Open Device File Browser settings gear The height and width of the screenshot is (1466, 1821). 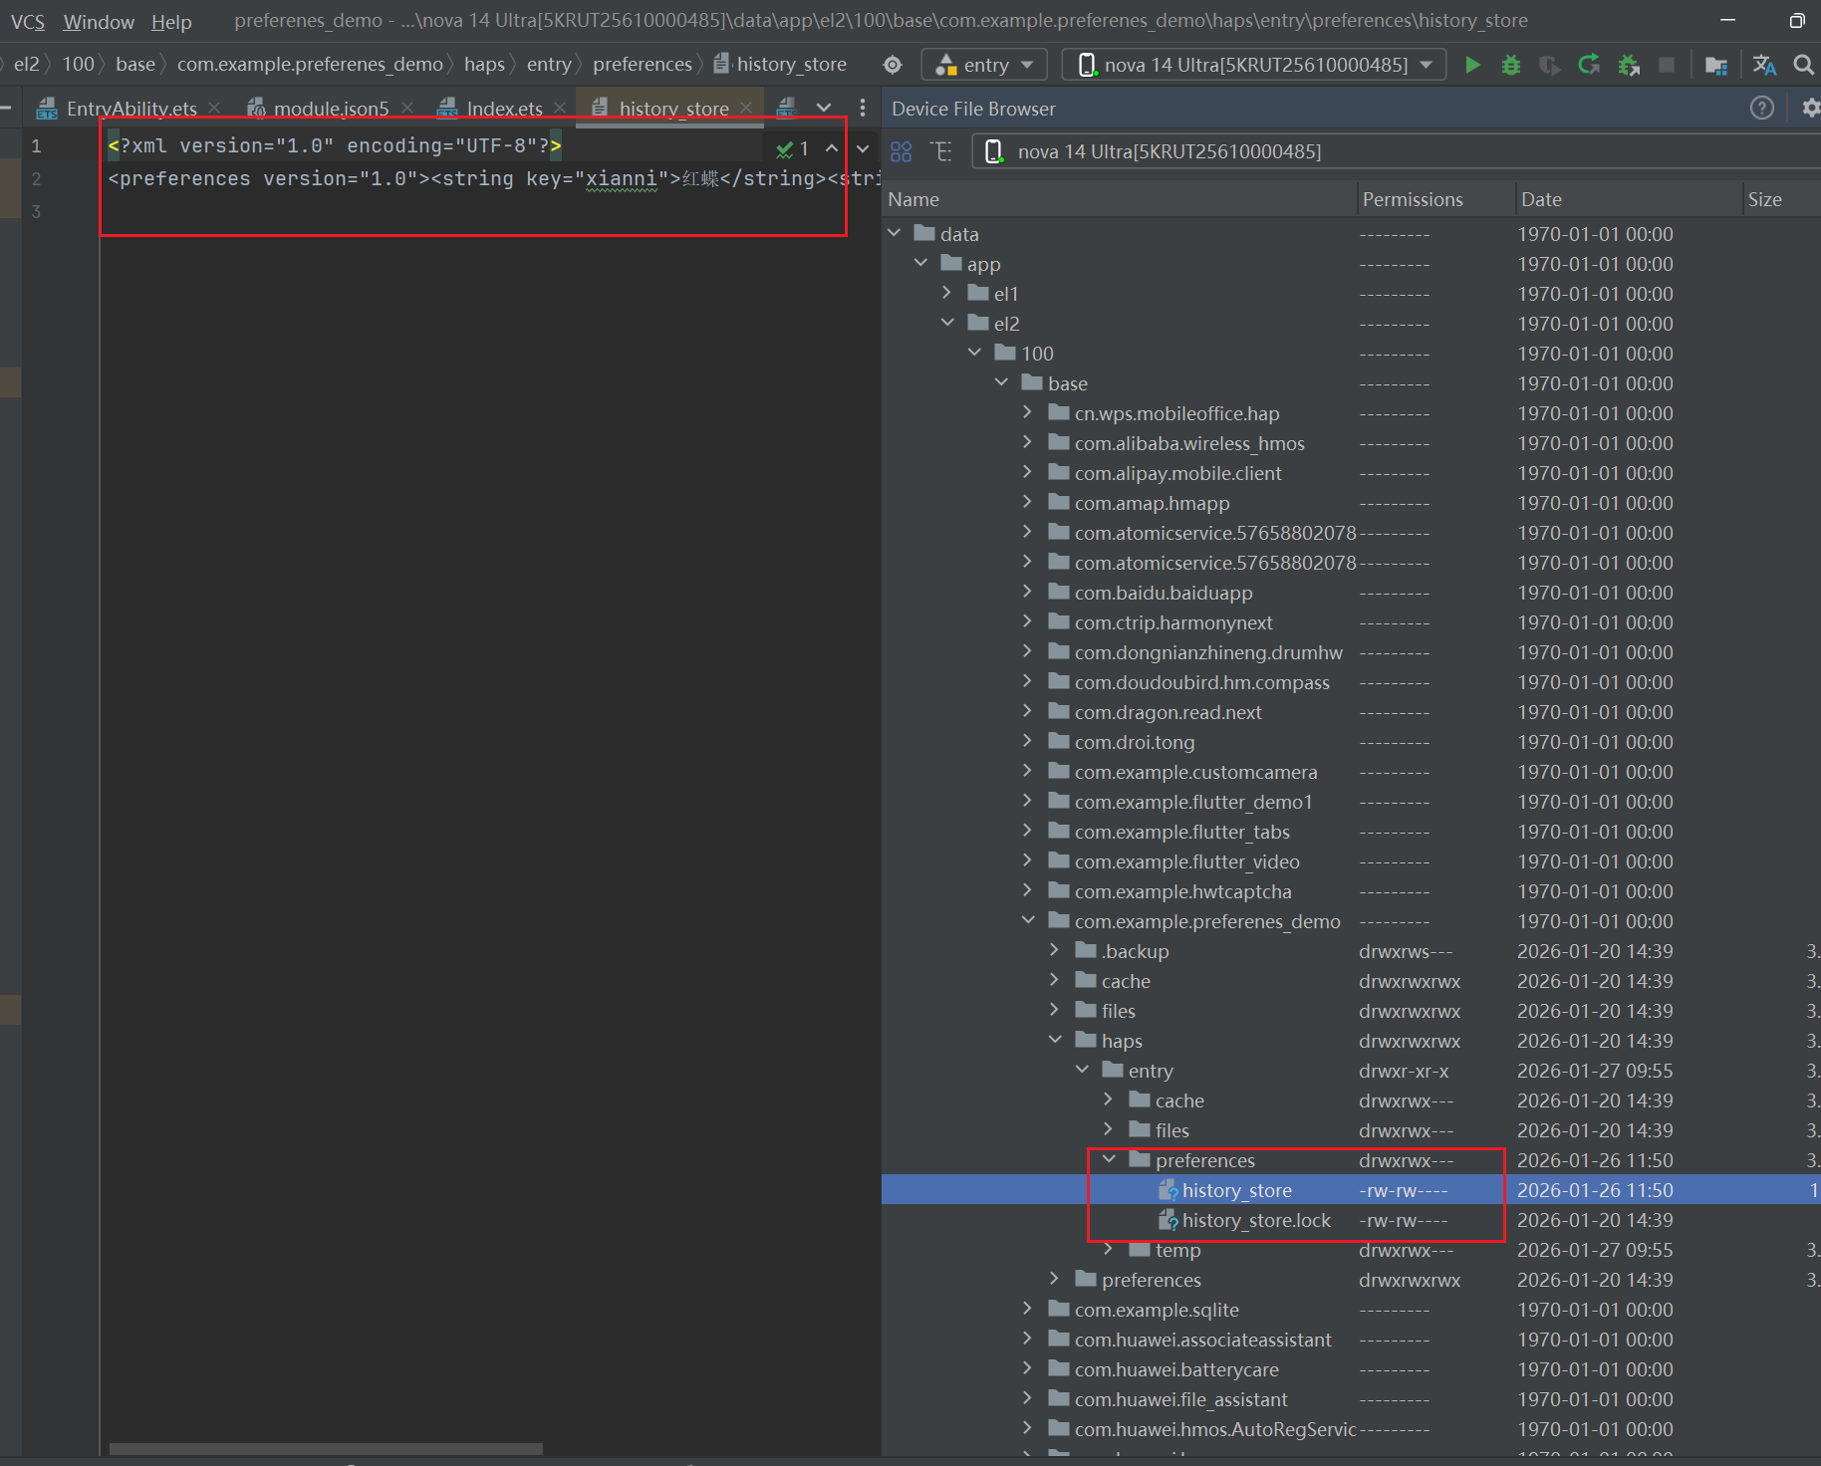(1810, 109)
